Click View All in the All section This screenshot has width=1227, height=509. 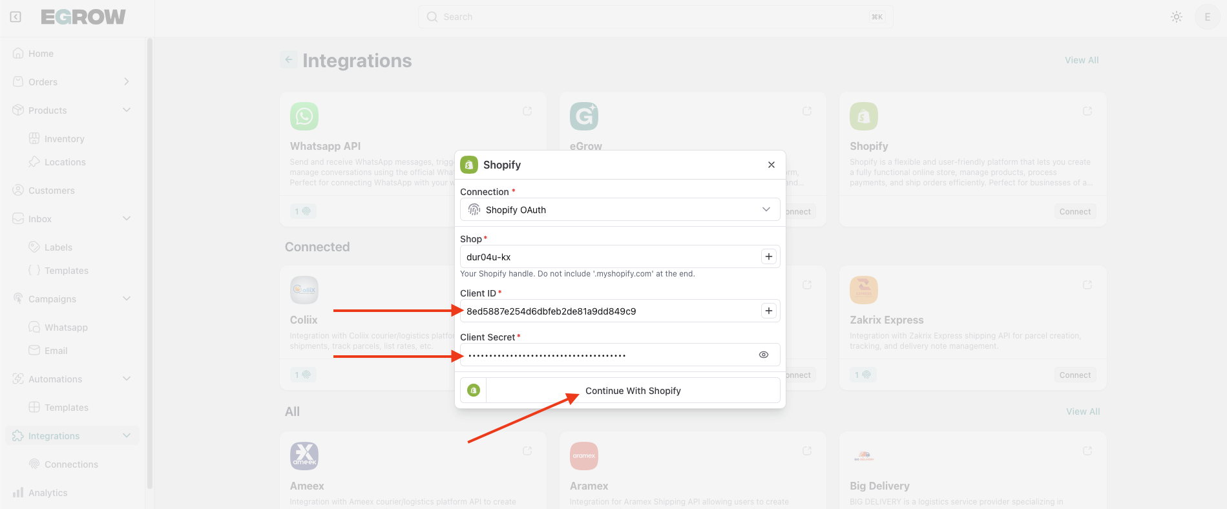[1083, 411]
